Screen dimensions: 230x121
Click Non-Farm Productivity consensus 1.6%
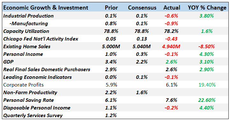click(141, 93)
